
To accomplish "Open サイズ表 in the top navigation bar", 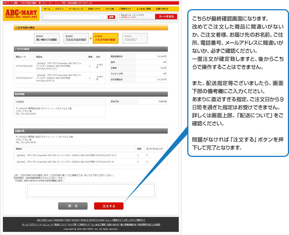I will [110, 9].
